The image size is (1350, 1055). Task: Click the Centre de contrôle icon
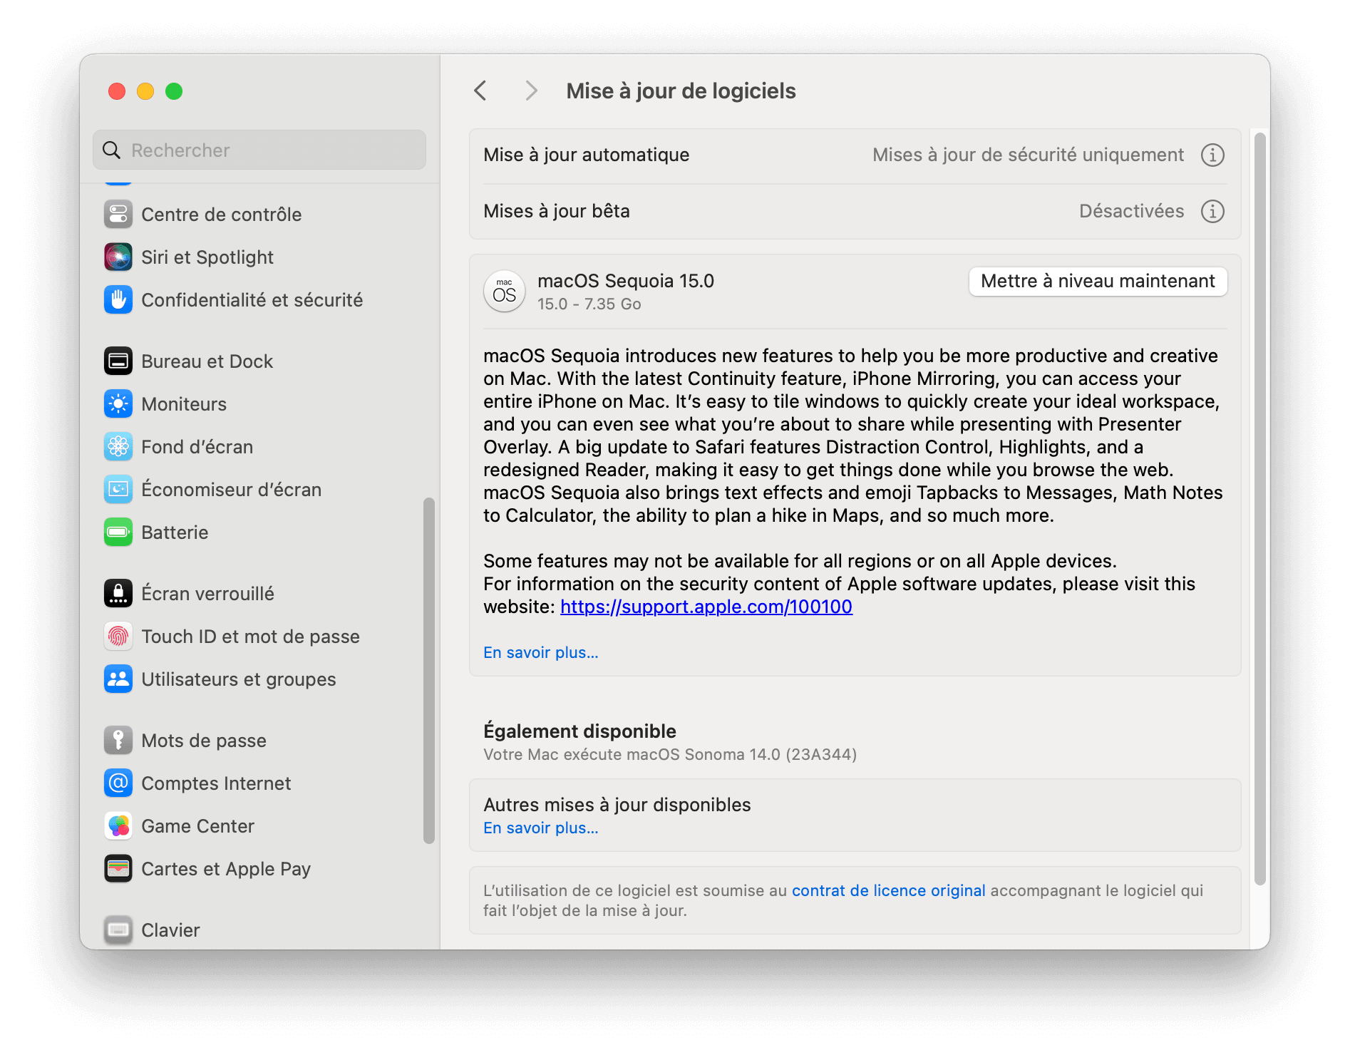coord(118,215)
